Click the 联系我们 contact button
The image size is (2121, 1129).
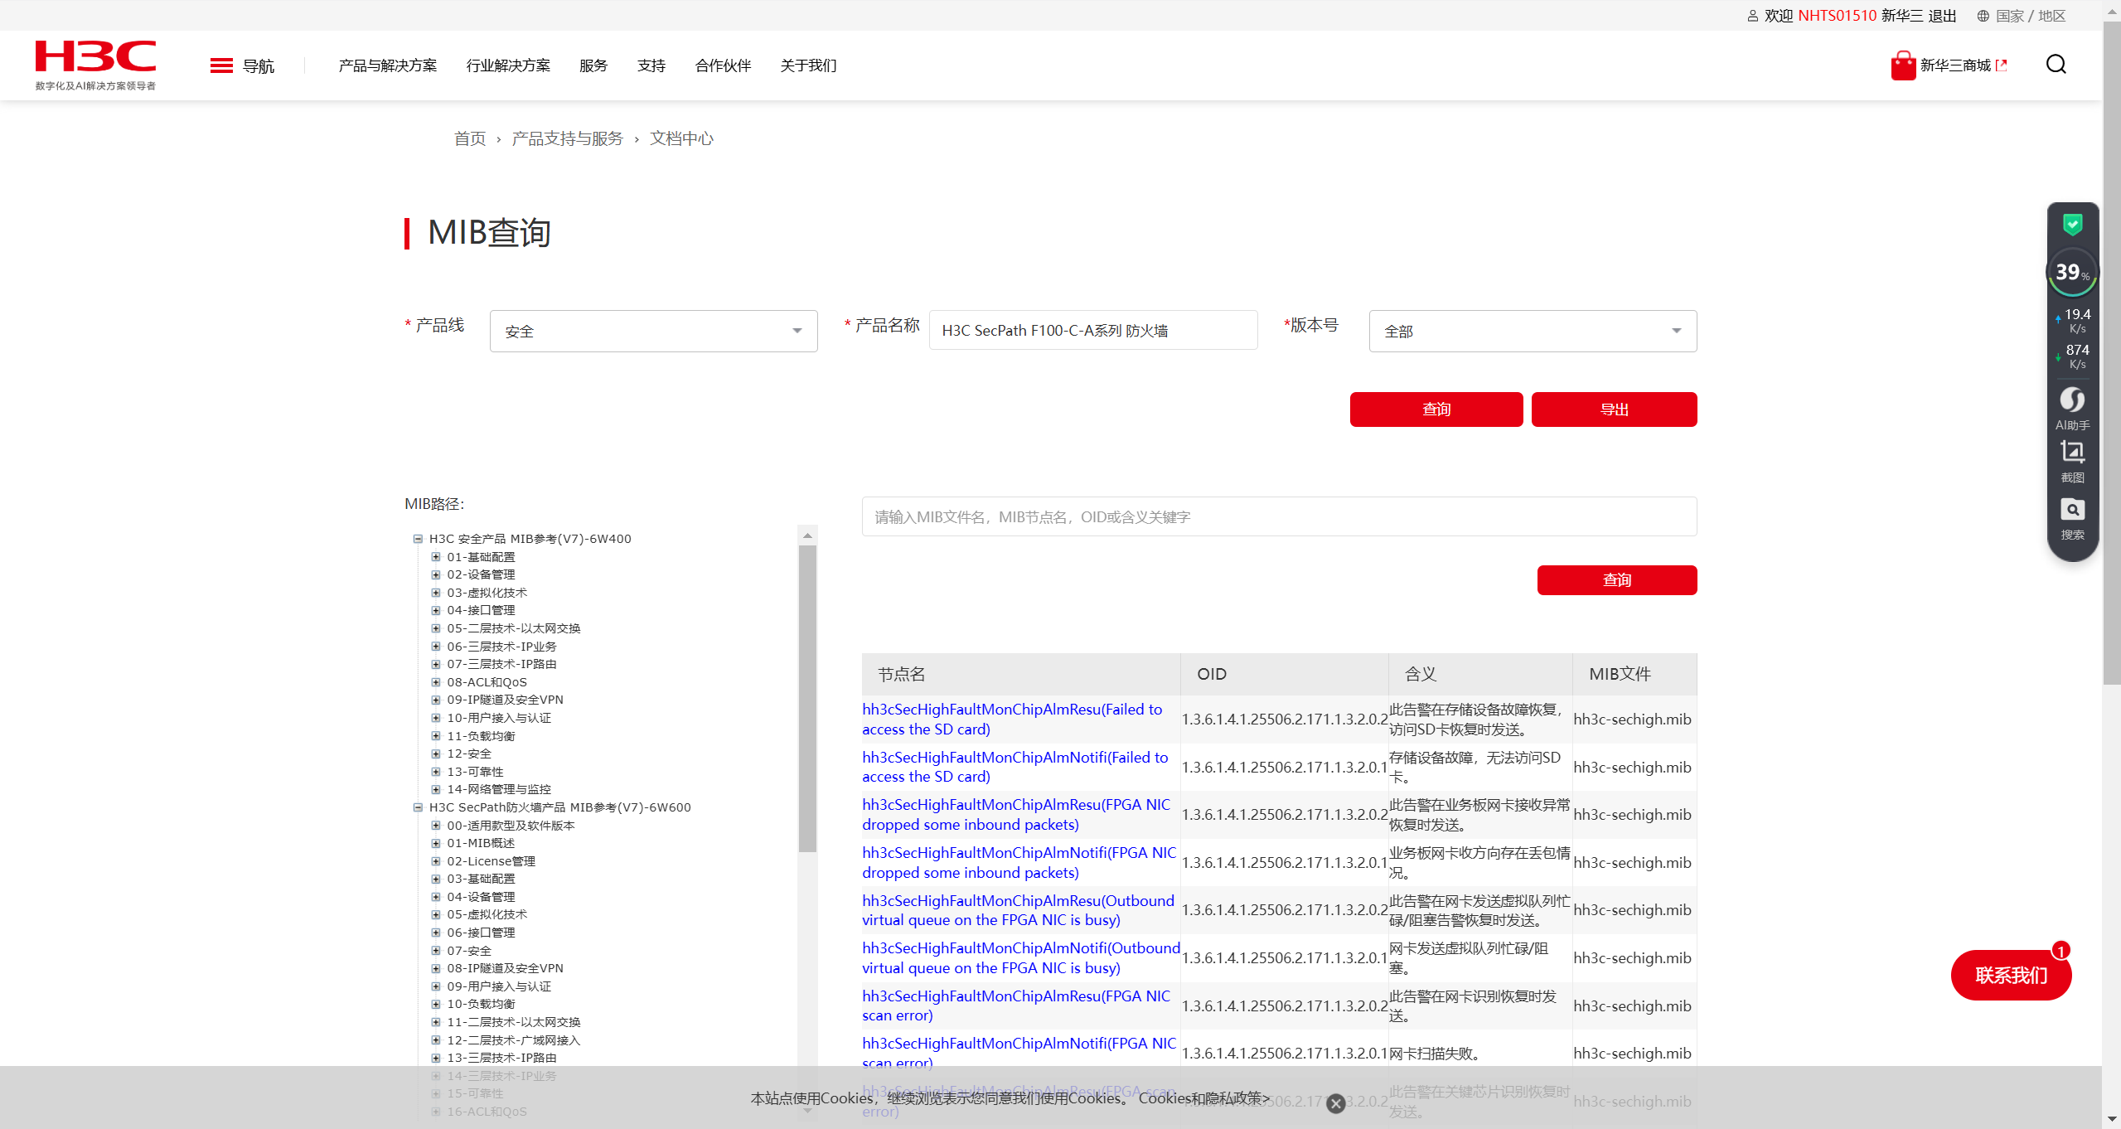pyautogui.click(x=2010, y=975)
